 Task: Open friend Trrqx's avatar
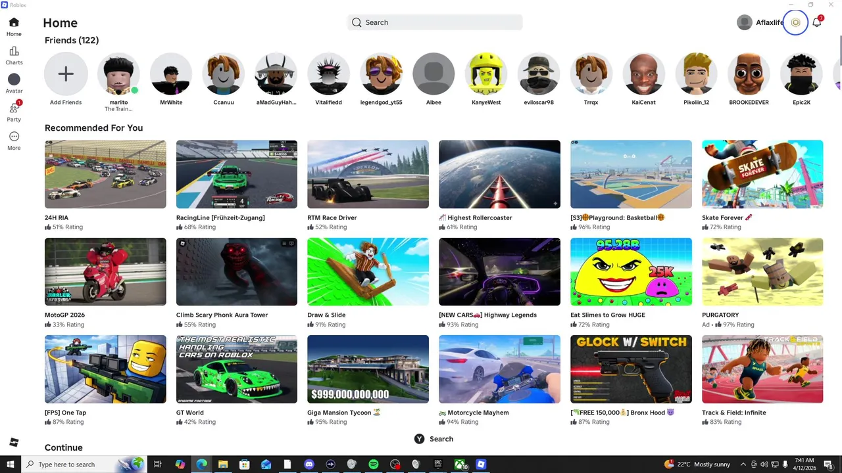591,74
